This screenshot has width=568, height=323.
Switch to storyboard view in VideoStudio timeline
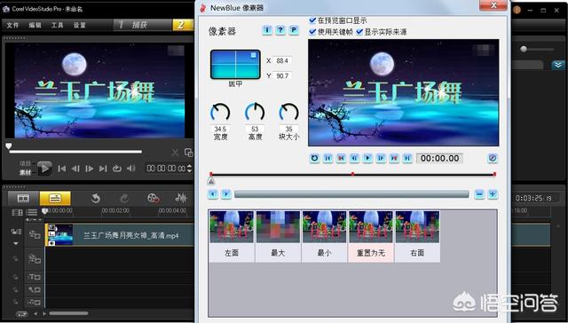23,198
